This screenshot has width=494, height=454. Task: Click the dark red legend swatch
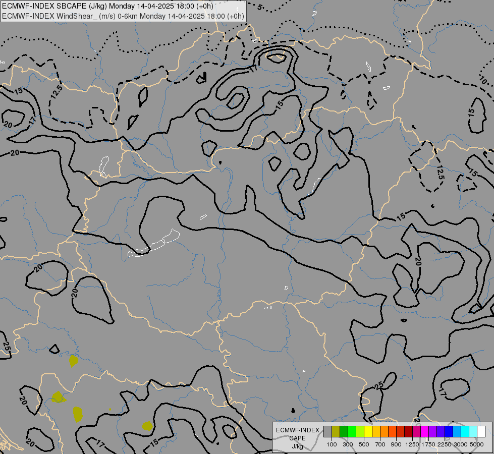(408, 431)
